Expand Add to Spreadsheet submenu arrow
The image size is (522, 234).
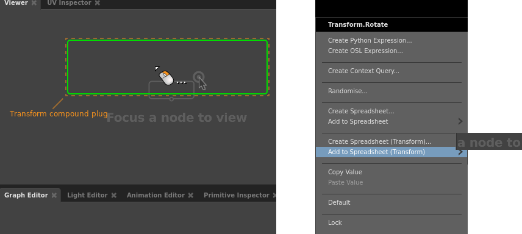(x=460, y=121)
